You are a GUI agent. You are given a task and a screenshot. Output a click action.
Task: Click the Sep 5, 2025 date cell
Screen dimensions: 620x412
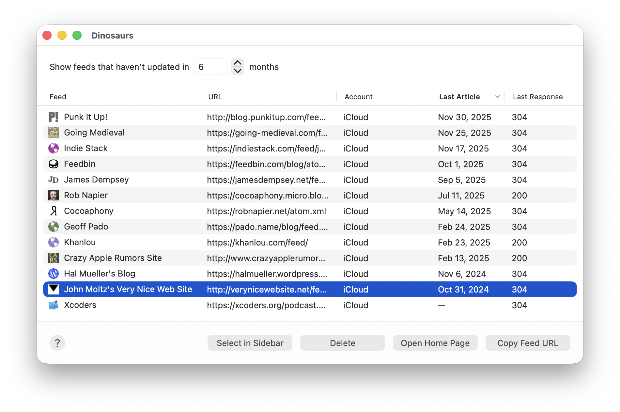point(462,180)
